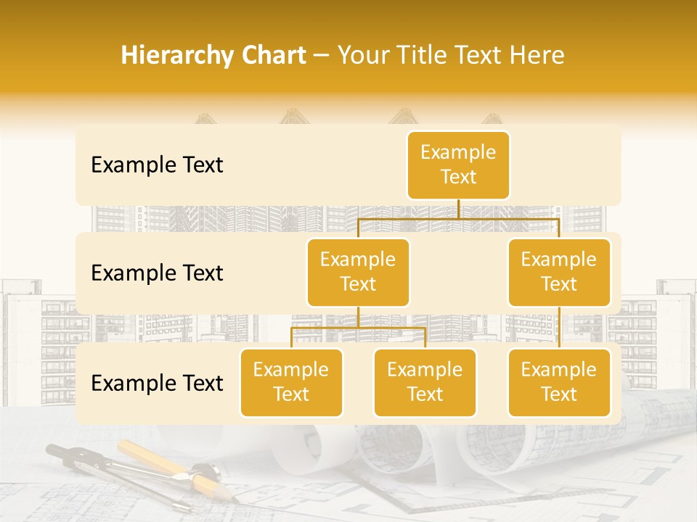
Task: Click the connector line below the top box
Action: (457, 210)
